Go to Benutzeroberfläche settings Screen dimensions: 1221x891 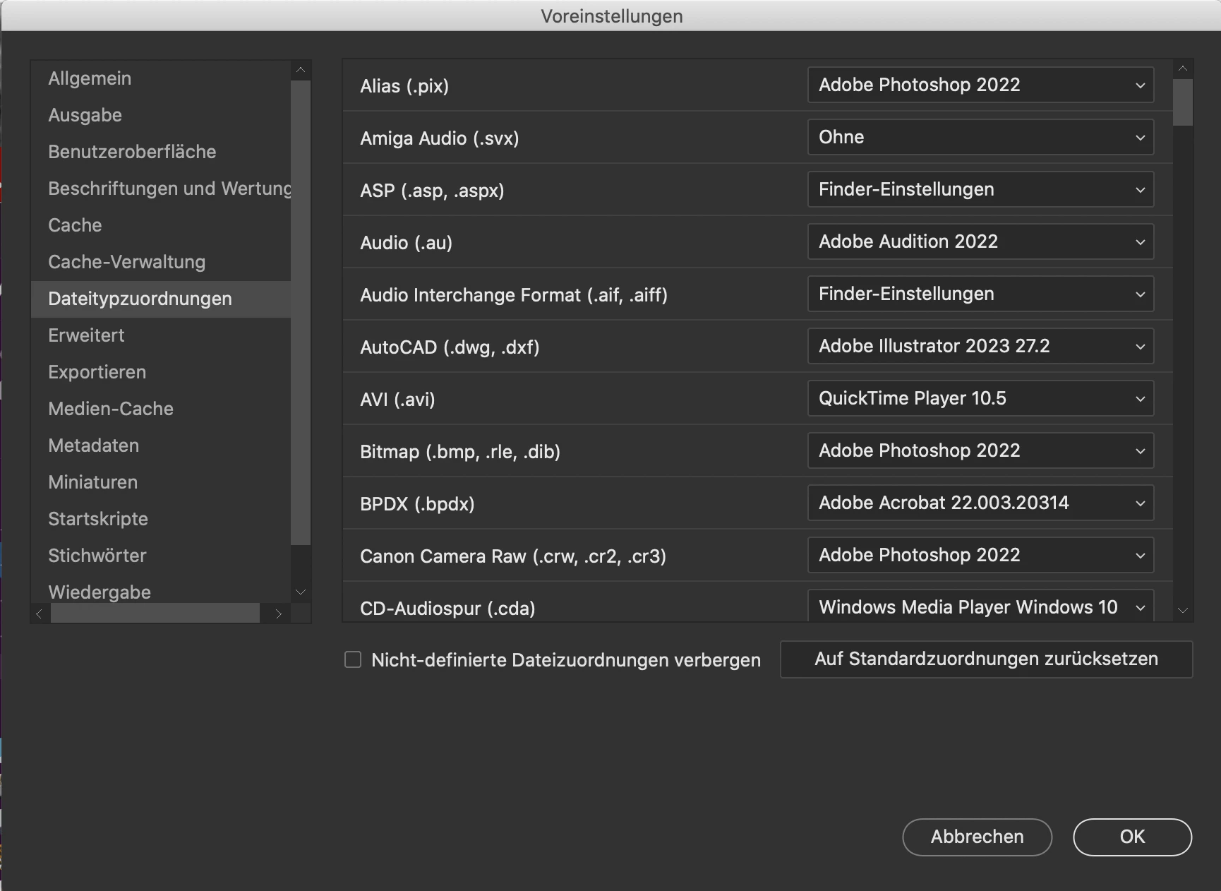161,152
